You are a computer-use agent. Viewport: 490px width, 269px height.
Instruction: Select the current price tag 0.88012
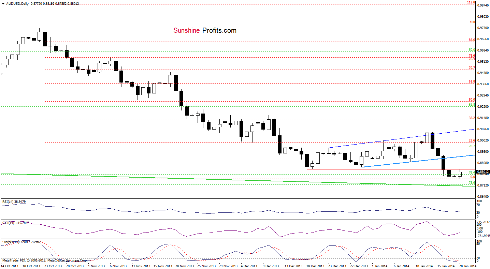tap(483, 172)
